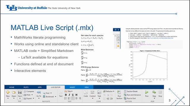Expand the Go To dropdown arrow
190x106 pixels.
click(x=39, y=98)
